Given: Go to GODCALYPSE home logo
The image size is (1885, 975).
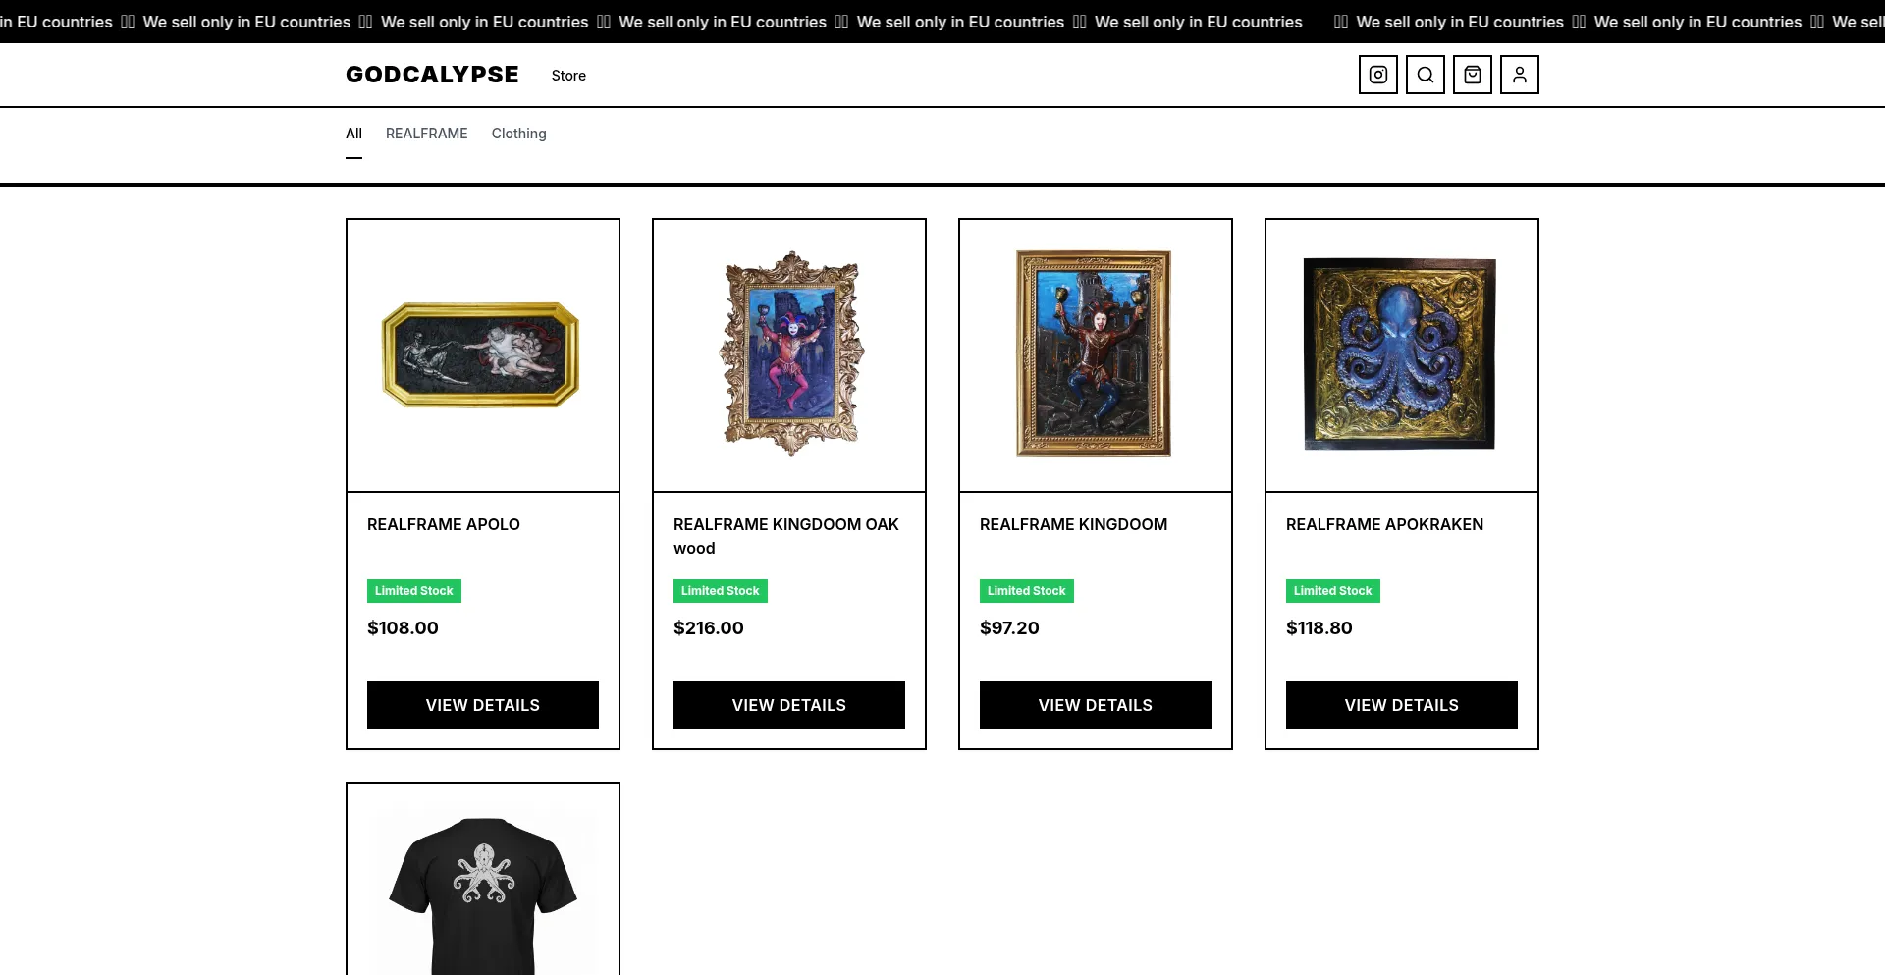Looking at the screenshot, I should [432, 75].
